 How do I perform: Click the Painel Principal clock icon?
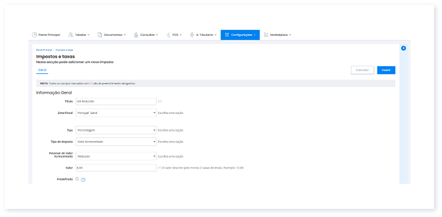[34, 35]
